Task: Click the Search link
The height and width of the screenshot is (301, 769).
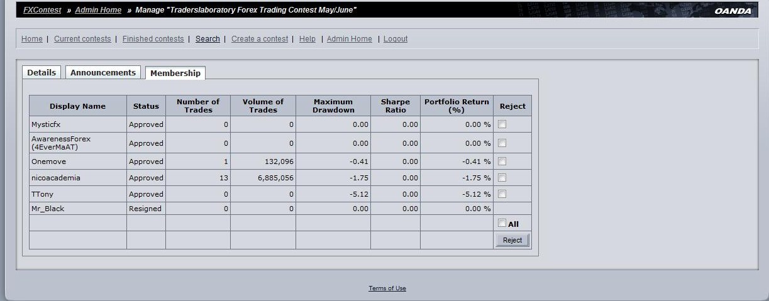Action: click(207, 39)
